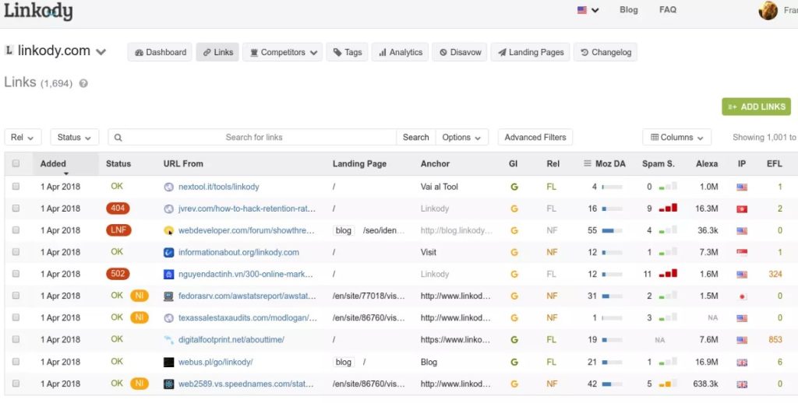The image size is (798, 403).
Task: Click the webus.pl black favicon
Action: pos(169,362)
